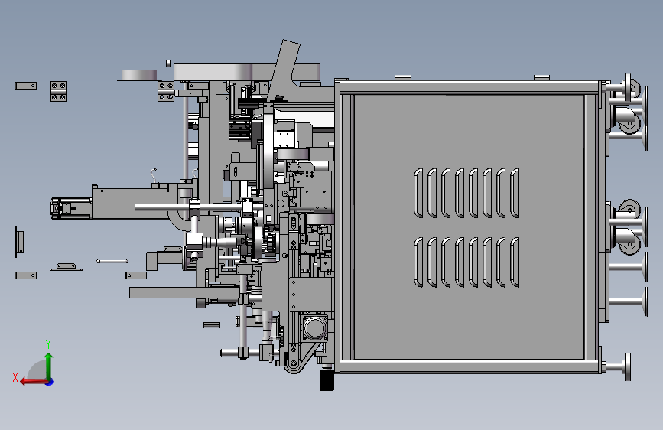Select the square motor flange near bottom center
Screen dimensions: 663x430
(x=315, y=327)
